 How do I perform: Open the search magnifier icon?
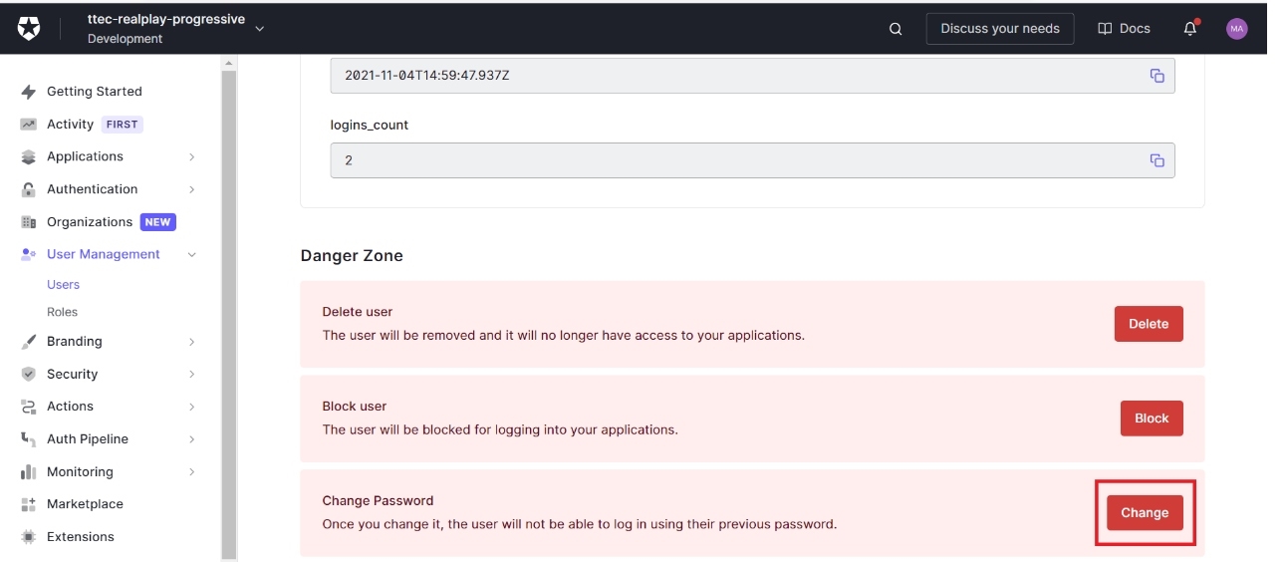click(895, 29)
